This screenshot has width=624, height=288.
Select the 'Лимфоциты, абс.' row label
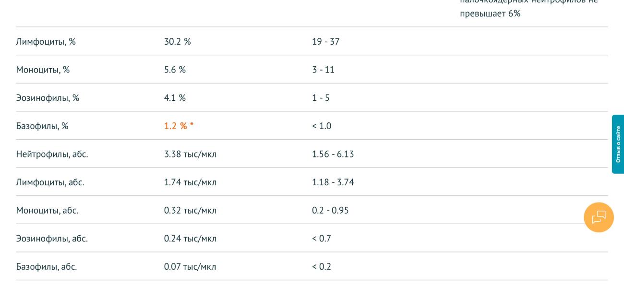[50, 182]
